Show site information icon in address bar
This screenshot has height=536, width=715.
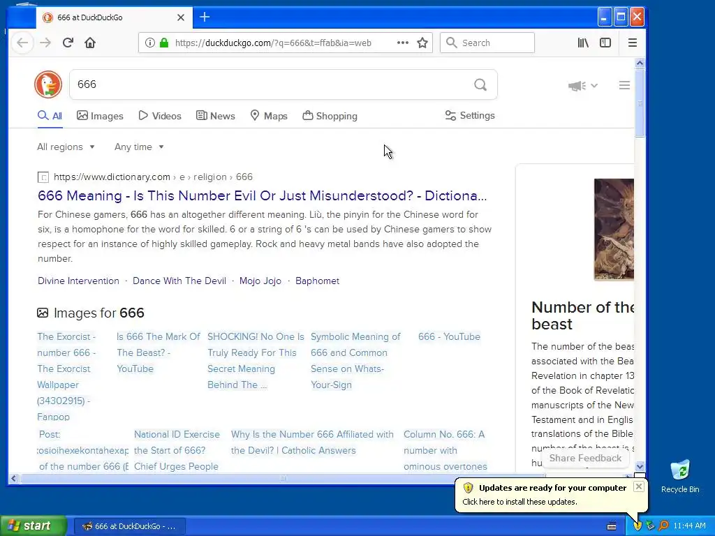pos(149,43)
